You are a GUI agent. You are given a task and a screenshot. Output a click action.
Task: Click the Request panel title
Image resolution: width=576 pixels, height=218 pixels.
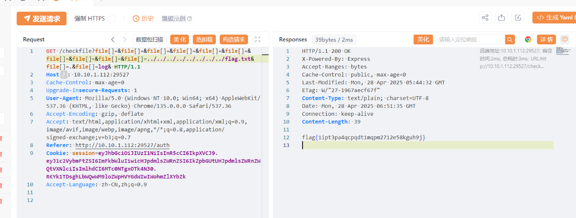34,39
